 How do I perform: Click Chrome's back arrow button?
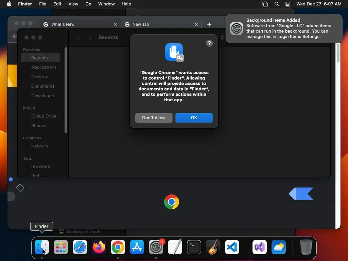pos(15,36)
